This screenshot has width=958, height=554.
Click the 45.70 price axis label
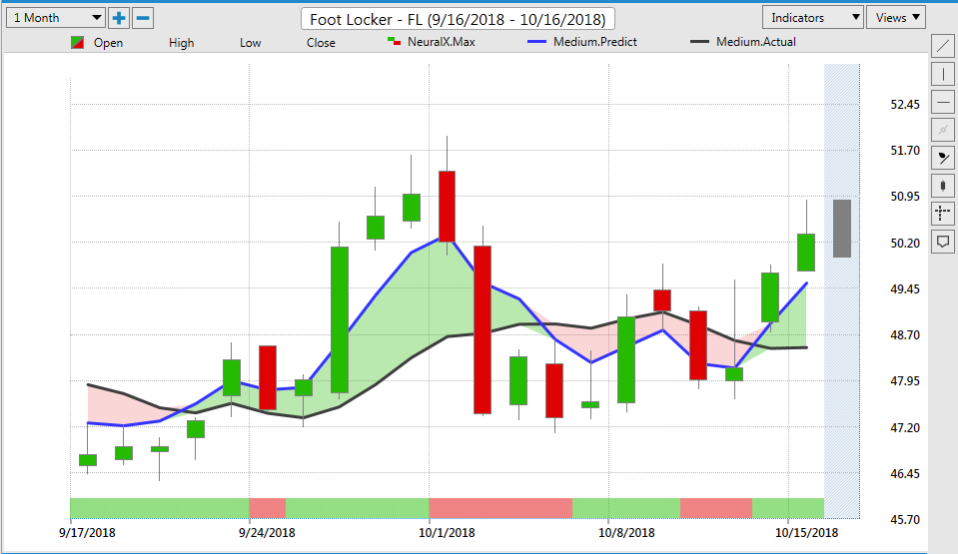point(905,520)
